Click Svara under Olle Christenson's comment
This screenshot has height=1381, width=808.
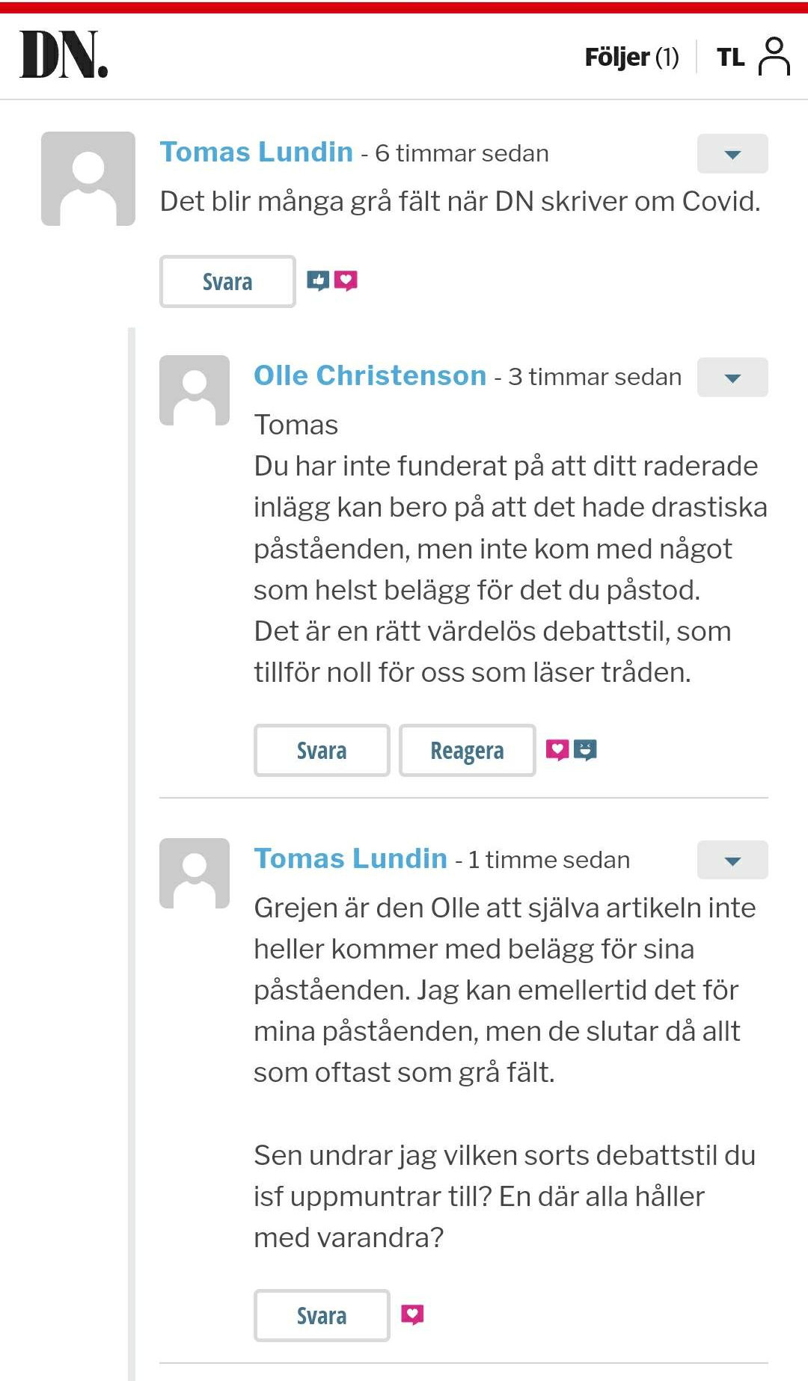tap(322, 751)
